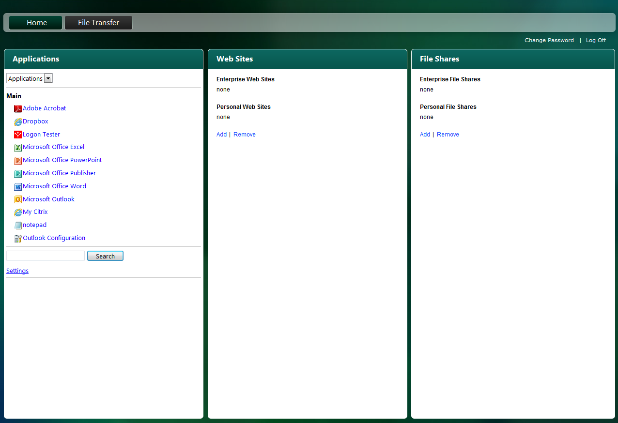Click the Microsoft Office PowerPoint icon
This screenshot has width=618, height=423.
pyautogui.click(x=18, y=161)
